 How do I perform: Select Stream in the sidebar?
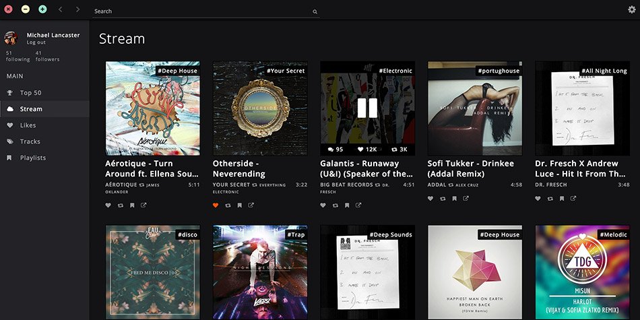(x=44, y=109)
